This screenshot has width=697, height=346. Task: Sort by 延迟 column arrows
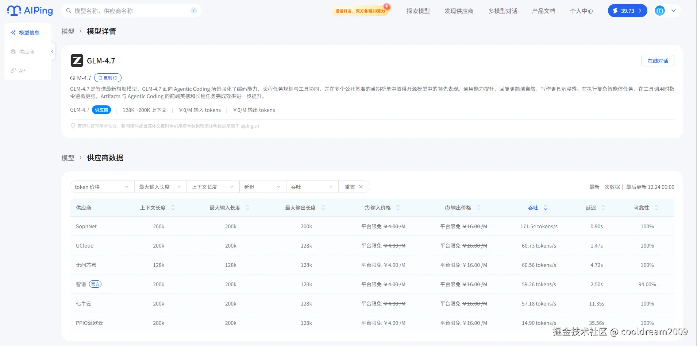point(603,207)
